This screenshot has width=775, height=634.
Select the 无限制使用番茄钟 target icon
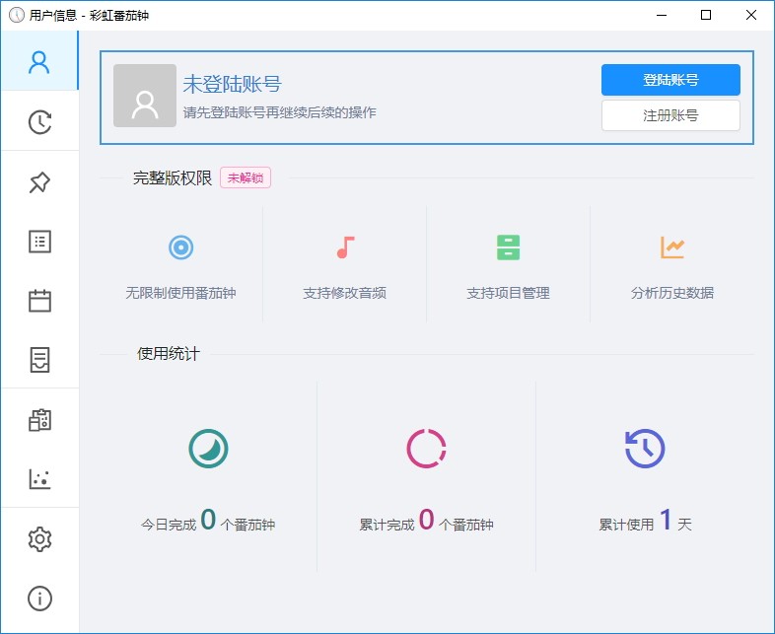point(180,247)
